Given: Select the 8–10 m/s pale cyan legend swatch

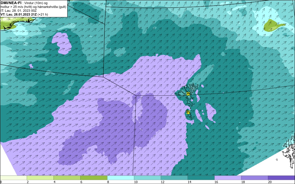Looking at the screenshot, I should click(x=121, y=178).
